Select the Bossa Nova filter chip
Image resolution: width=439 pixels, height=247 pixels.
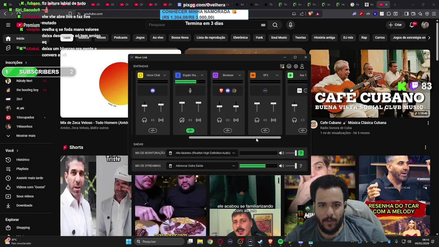[180, 37]
